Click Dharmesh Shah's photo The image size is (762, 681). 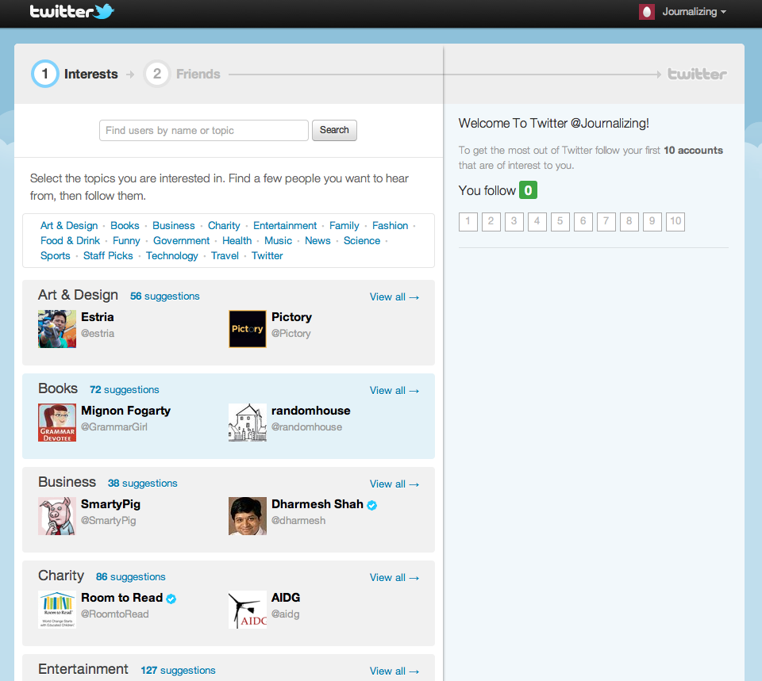tap(248, 516)
